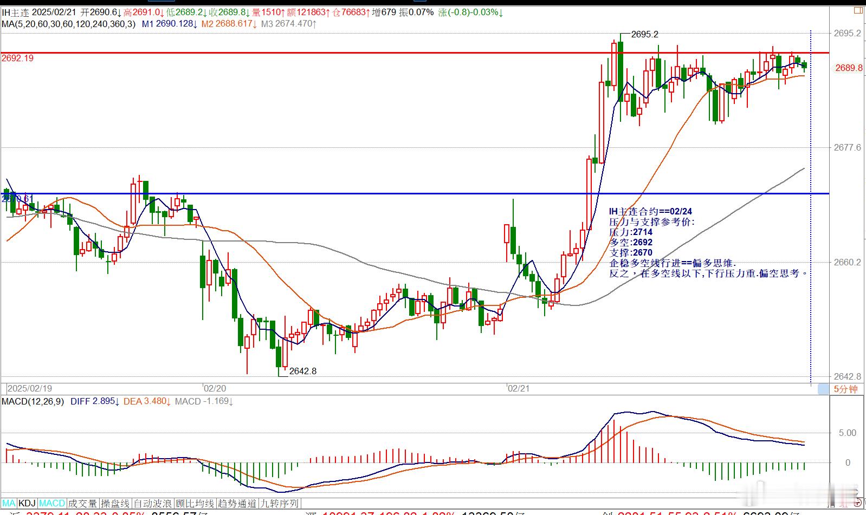This screenshot has width=866, height=515.
Task: Click the IH主连合约==02/24 annotation title
Action: [650, 211]
